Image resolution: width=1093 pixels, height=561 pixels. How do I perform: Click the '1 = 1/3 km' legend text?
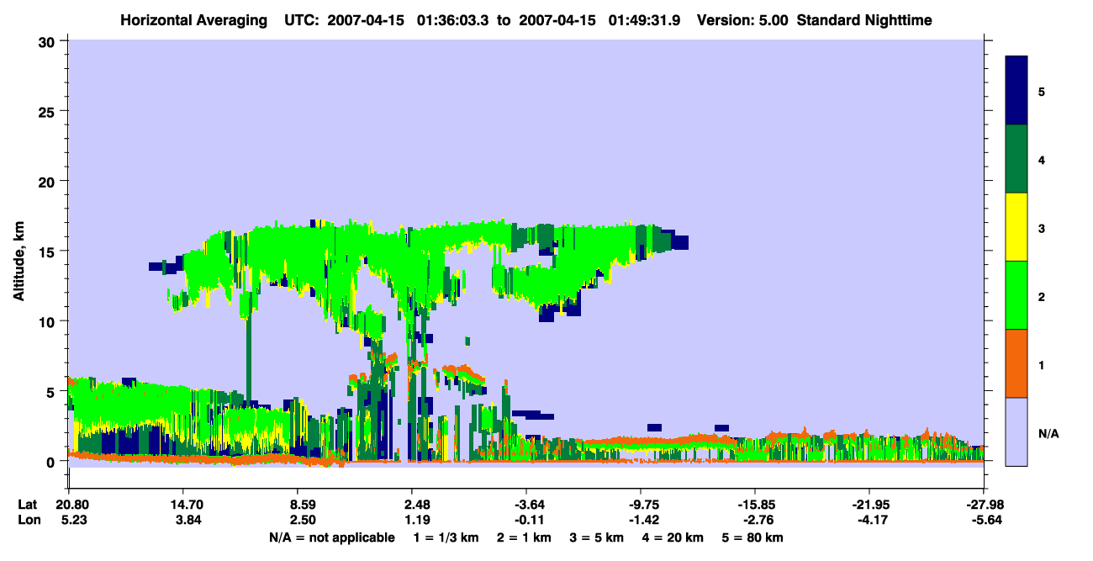pyautogui.click(x=446, y=537)
